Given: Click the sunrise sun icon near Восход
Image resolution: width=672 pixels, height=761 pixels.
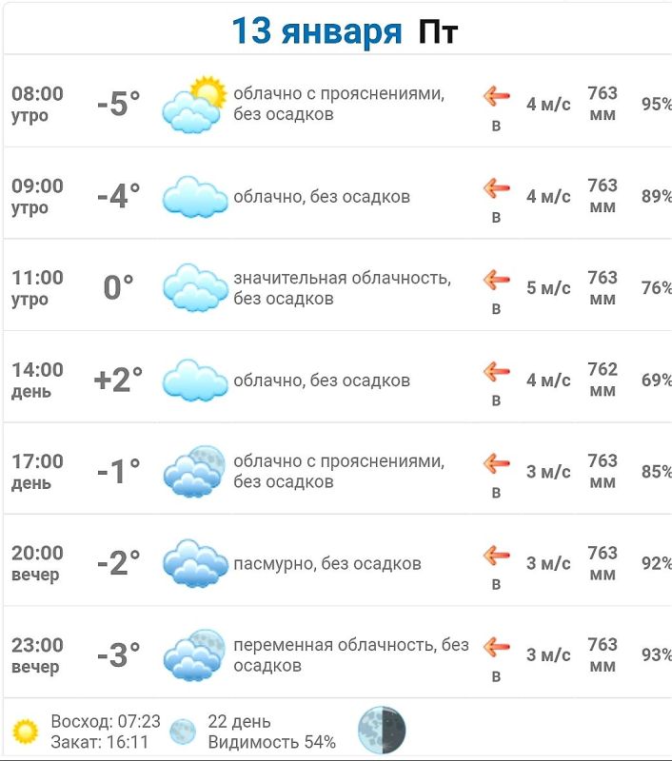Looking at the screenshot, I should click(x=26, y=732).
